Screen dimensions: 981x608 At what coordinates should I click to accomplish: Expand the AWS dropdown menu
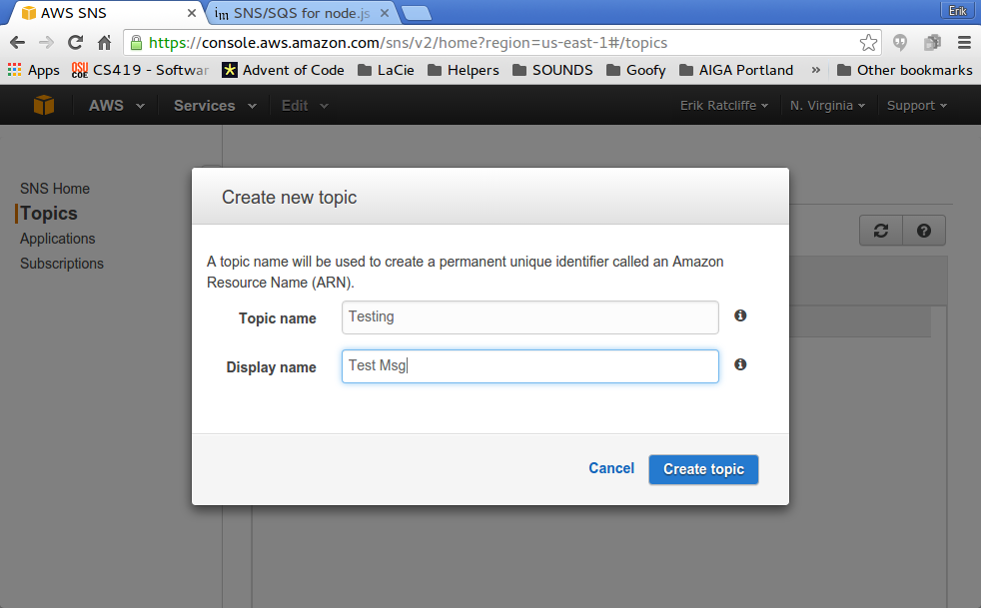coord(116,105)
